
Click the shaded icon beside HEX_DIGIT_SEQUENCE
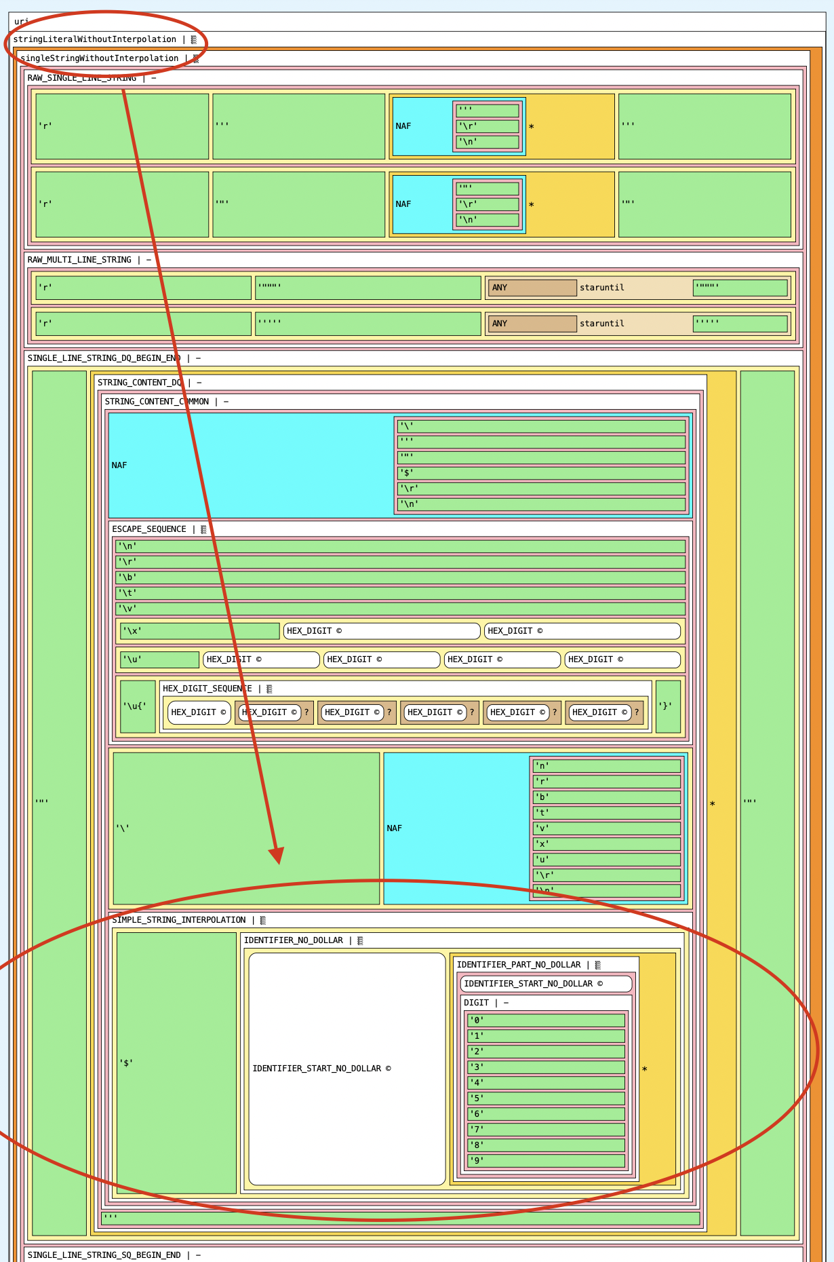(x=269, y=689)
